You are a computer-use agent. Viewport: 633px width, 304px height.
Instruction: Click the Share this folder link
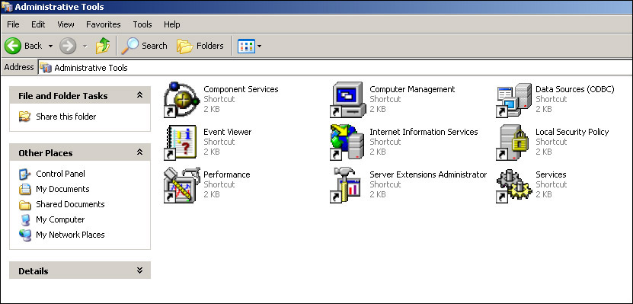(66, 117)
